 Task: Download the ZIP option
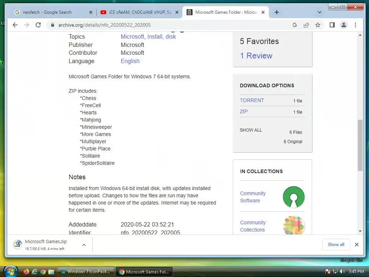244,111
